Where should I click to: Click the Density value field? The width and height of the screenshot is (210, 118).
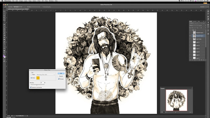[x=42, y=83]
